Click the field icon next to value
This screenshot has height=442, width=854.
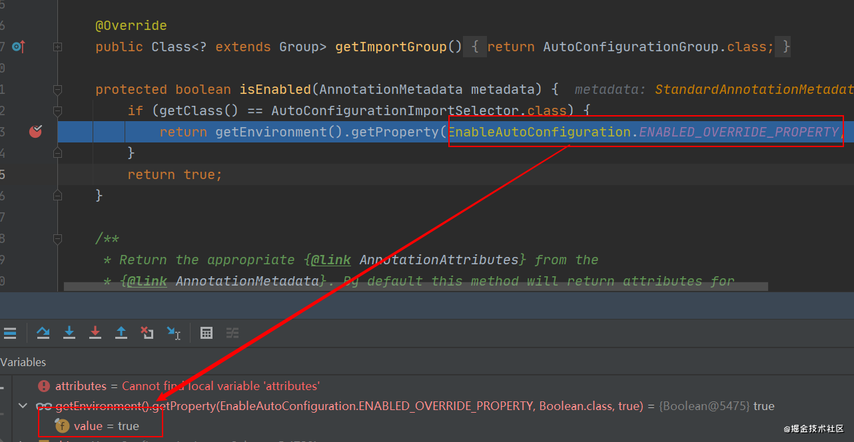pos(63,425)
